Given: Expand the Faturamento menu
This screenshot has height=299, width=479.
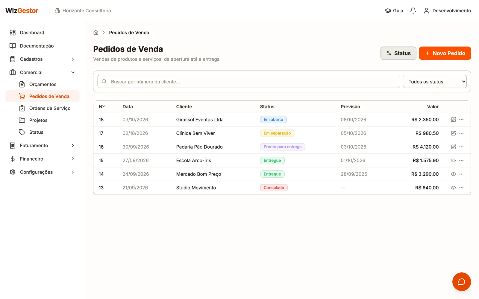Looking at the screenshot, I should pyautogui.click(x=43, y=146).
